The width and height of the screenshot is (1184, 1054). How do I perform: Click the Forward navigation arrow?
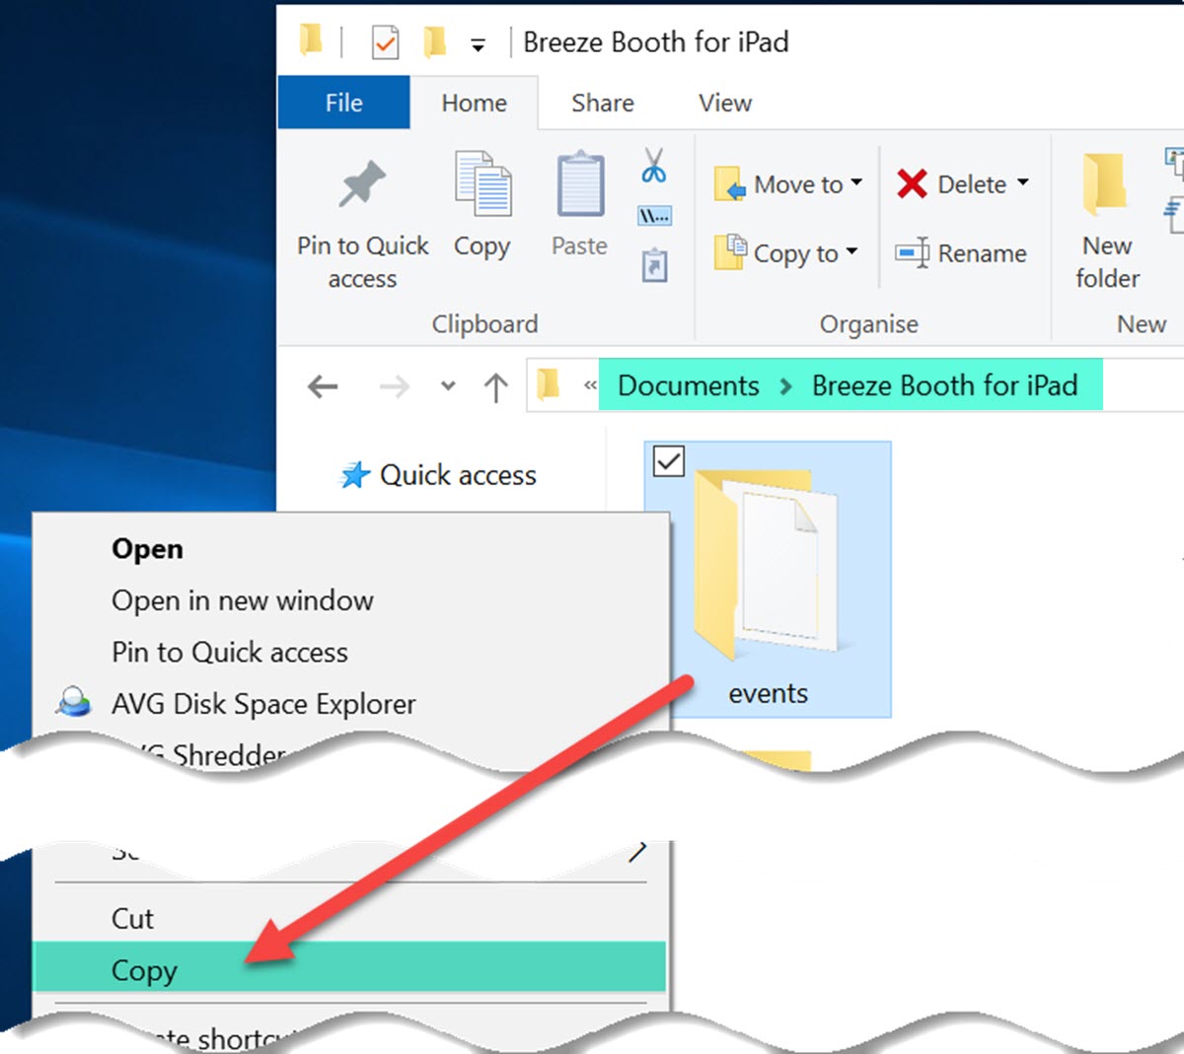394,386
